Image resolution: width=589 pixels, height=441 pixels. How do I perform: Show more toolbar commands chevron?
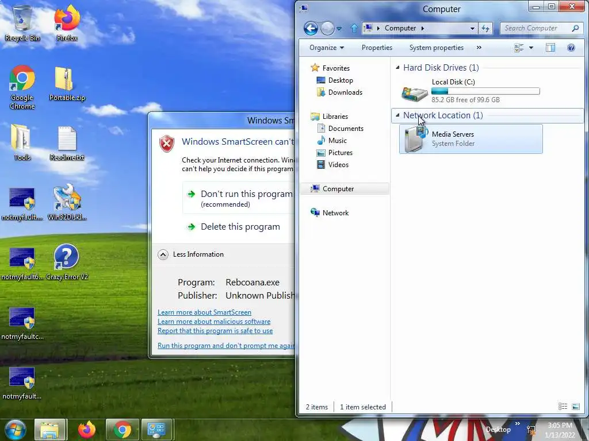pyautogui.click(x=479, y=47)
